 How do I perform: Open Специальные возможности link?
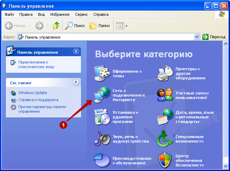coord(190,139)
